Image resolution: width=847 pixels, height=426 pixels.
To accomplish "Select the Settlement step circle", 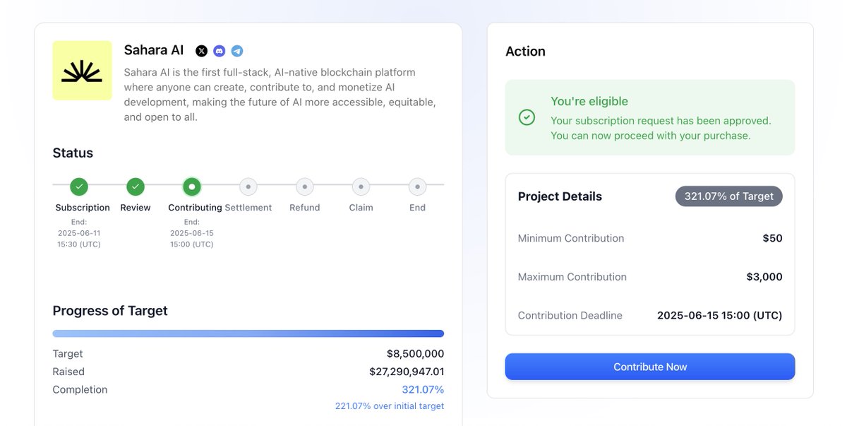I will [248, 187].
